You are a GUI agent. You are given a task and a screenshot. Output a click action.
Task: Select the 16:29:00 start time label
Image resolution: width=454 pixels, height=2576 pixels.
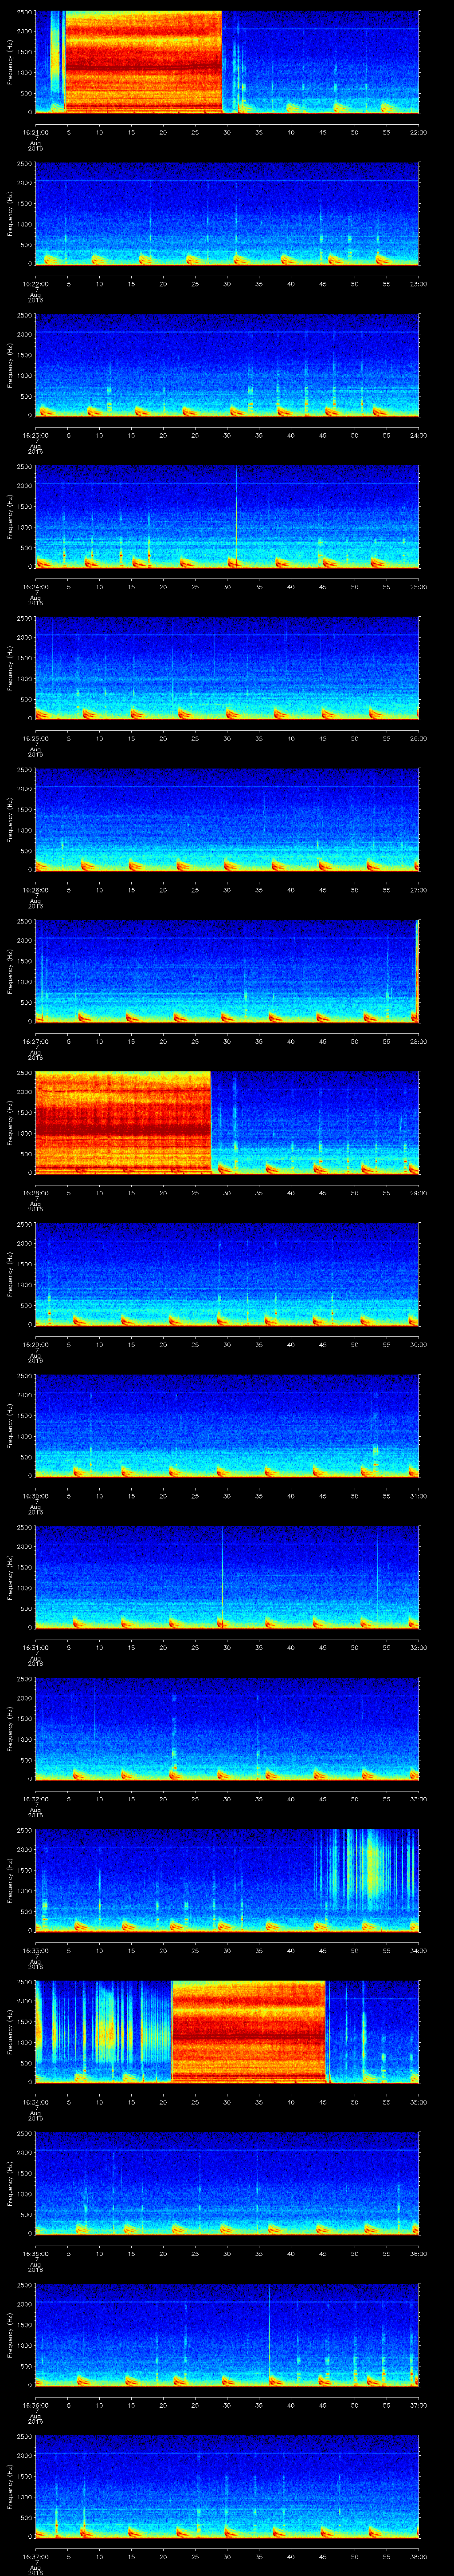coord(35,1344)
